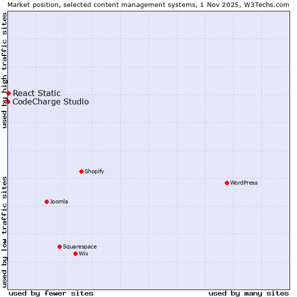Image resolution: width=297 pixels, height=297 pixels.
Task: Select the Wix label text
Action: point(84,253)
